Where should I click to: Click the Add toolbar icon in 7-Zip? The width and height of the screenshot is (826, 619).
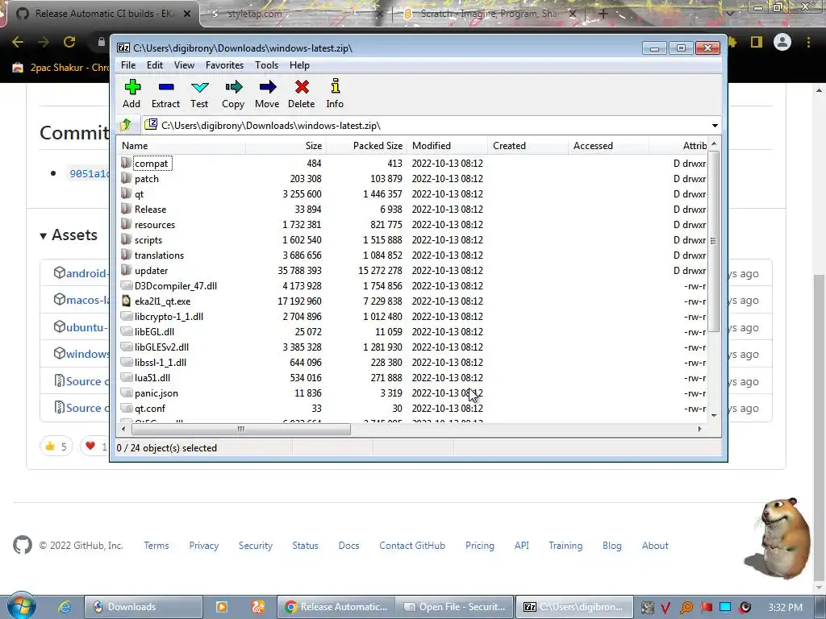pos(132,87)
